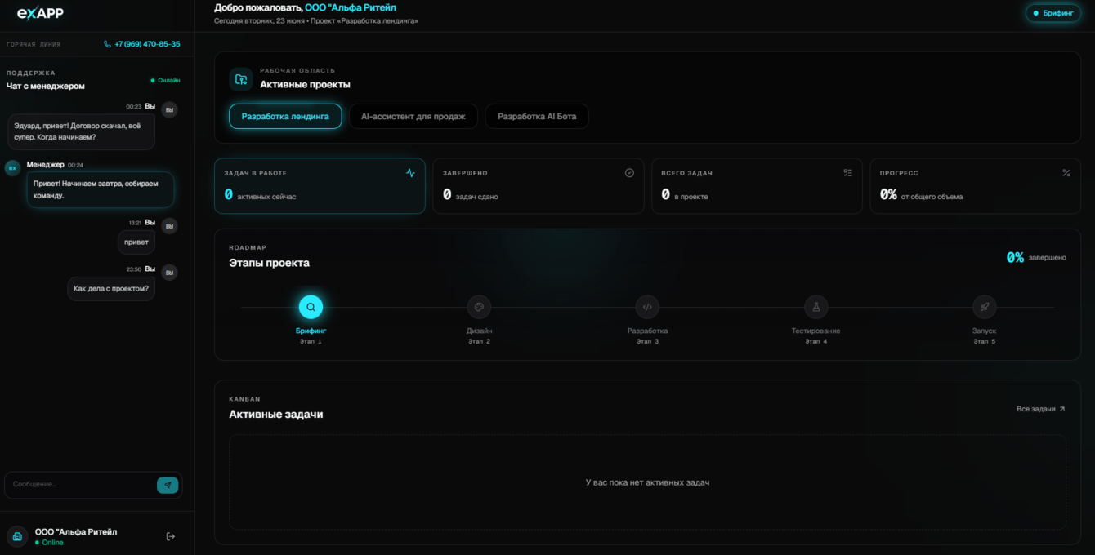
Task: Select the Разработка stage code icon
Action: click(647, 307)
